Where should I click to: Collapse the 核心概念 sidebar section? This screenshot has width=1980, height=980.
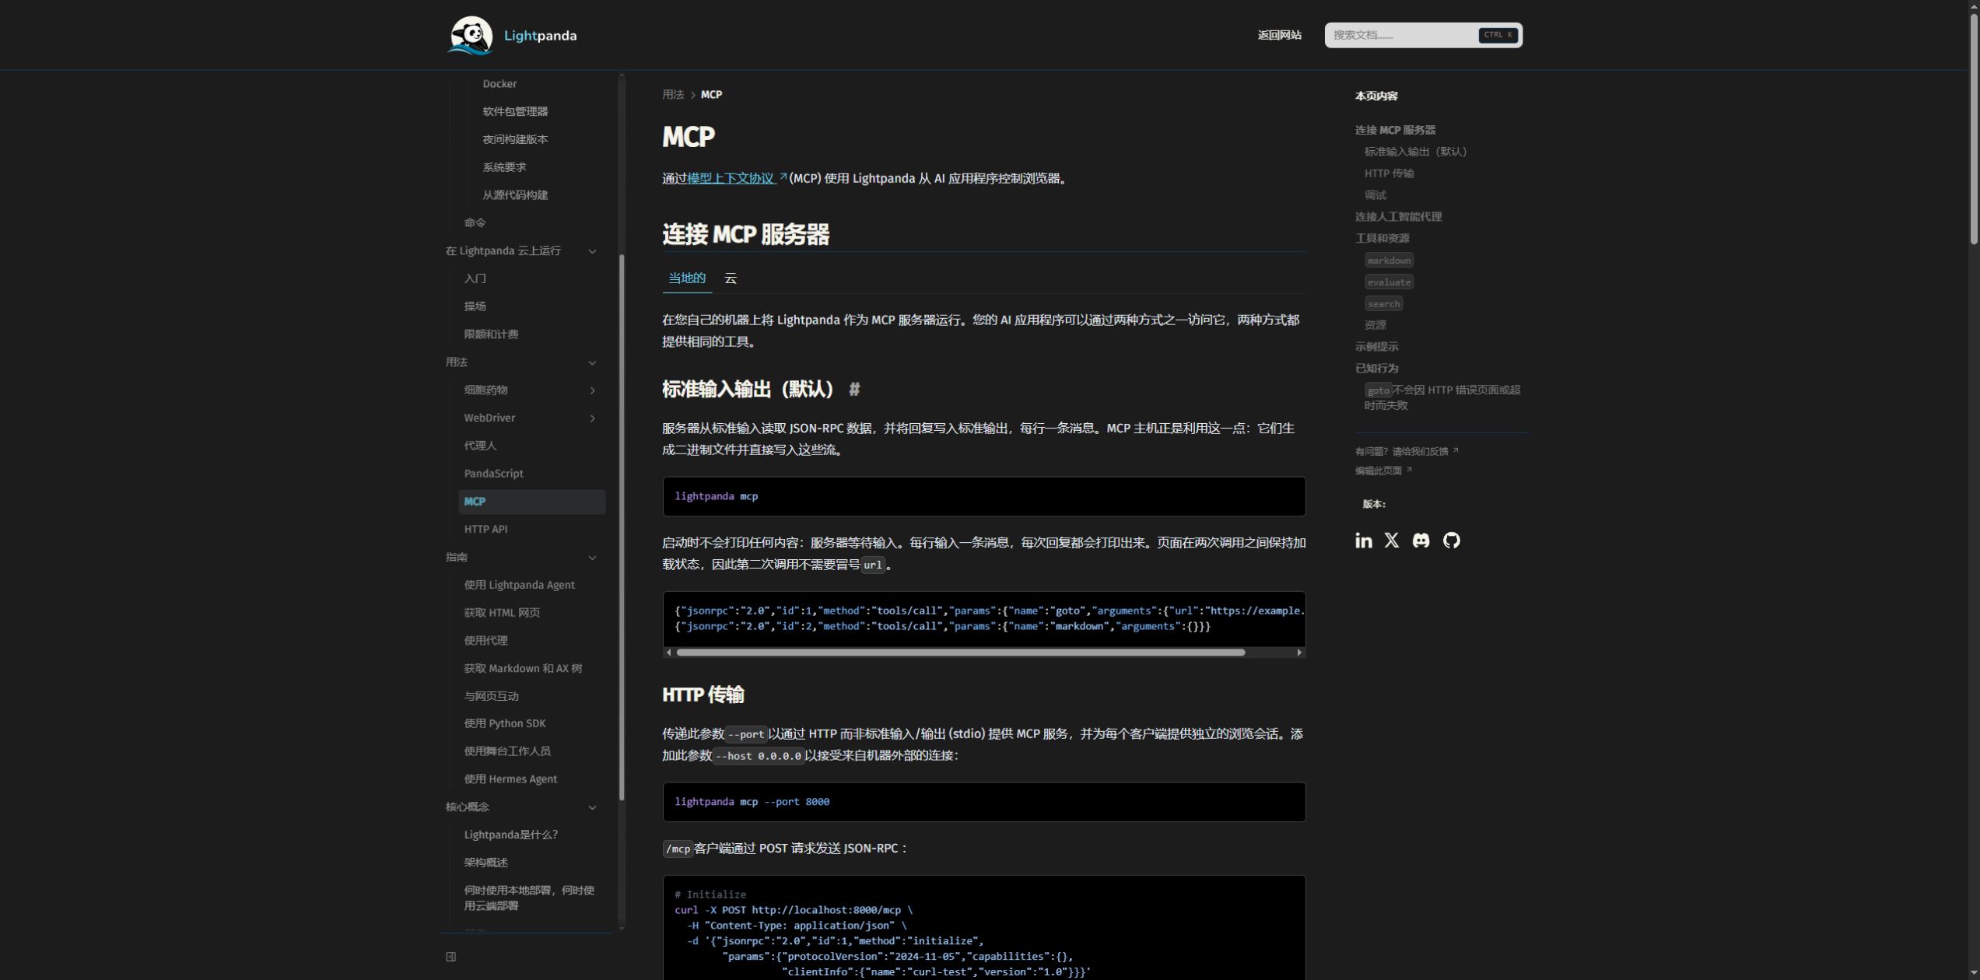[x=592, y=807]
